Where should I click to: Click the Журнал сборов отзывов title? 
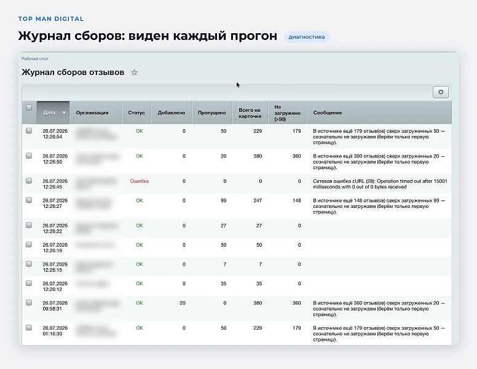pos(73,73)
